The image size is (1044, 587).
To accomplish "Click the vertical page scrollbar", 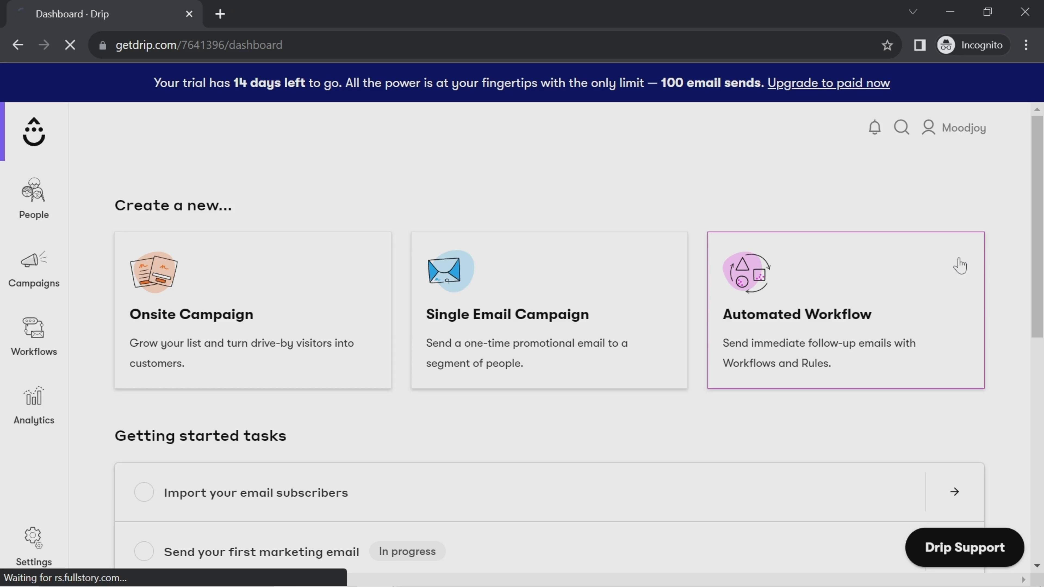I will tap(1037, 227).
